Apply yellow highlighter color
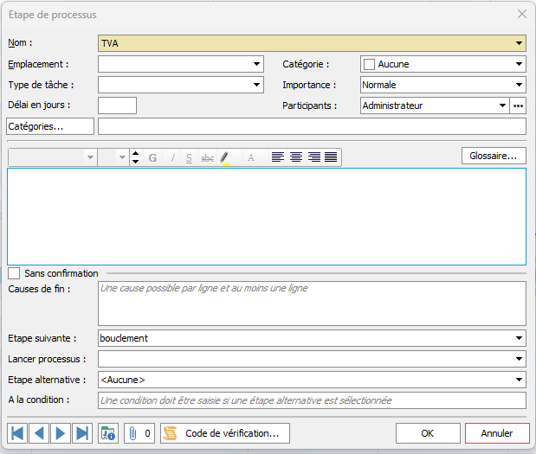Viewport: 536px width, 454px height. (x=225, y=157)
